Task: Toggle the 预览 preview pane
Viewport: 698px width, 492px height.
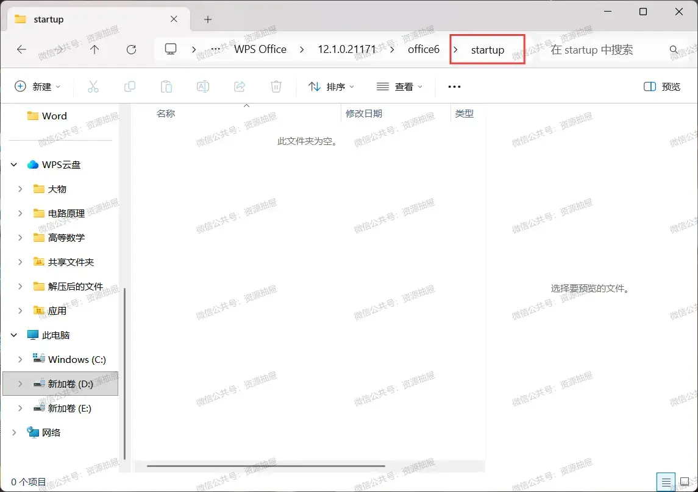Action: tap(662, 86)
